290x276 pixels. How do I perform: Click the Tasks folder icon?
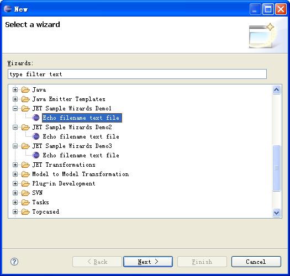[25, 202]
